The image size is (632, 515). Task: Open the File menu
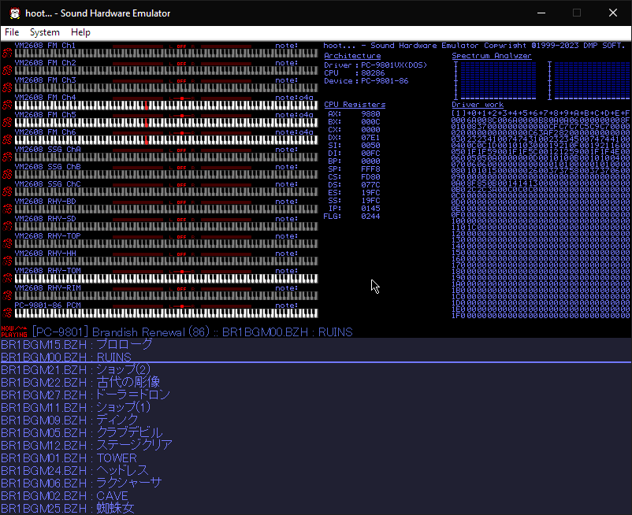click(x=12, y=32)
